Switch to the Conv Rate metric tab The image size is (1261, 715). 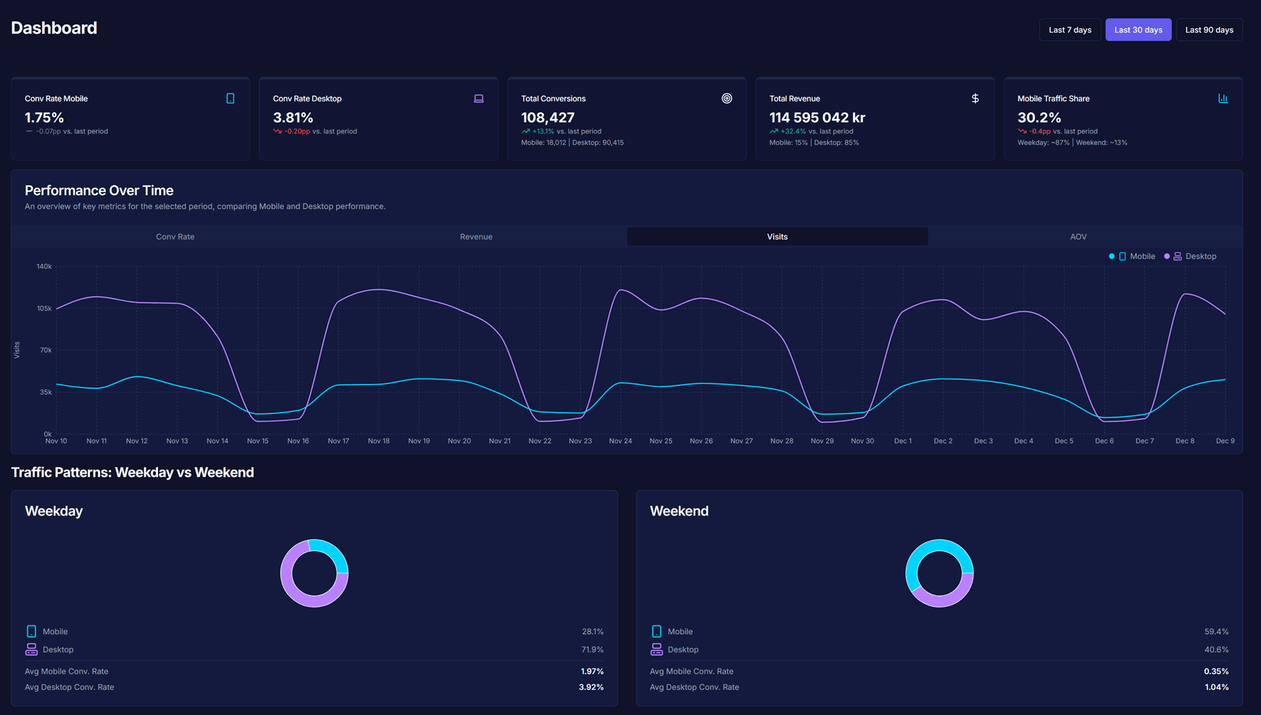click(175, 236)
